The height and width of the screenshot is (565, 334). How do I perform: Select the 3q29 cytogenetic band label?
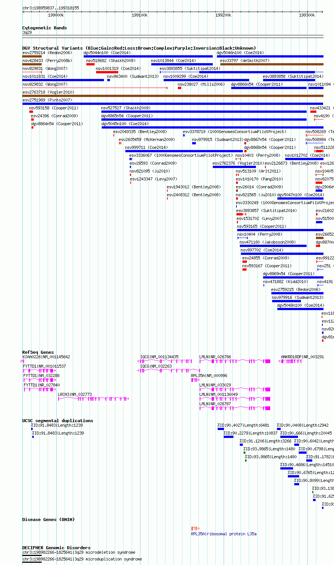(27, 33)
